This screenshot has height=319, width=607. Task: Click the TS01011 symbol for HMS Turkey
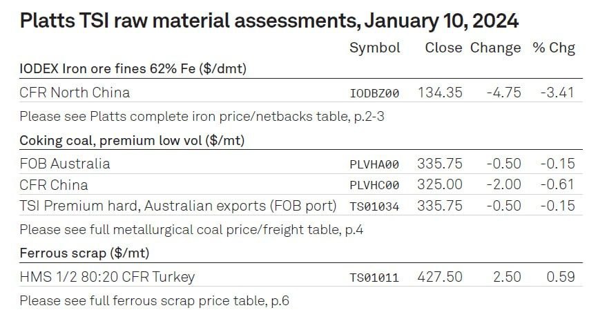click(374, 278)
